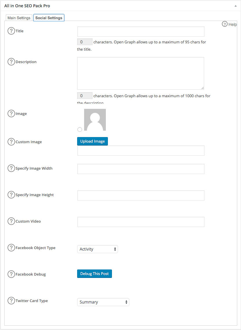
Task: Select the default avatar image radio button
Action: (x=80, y=129)
